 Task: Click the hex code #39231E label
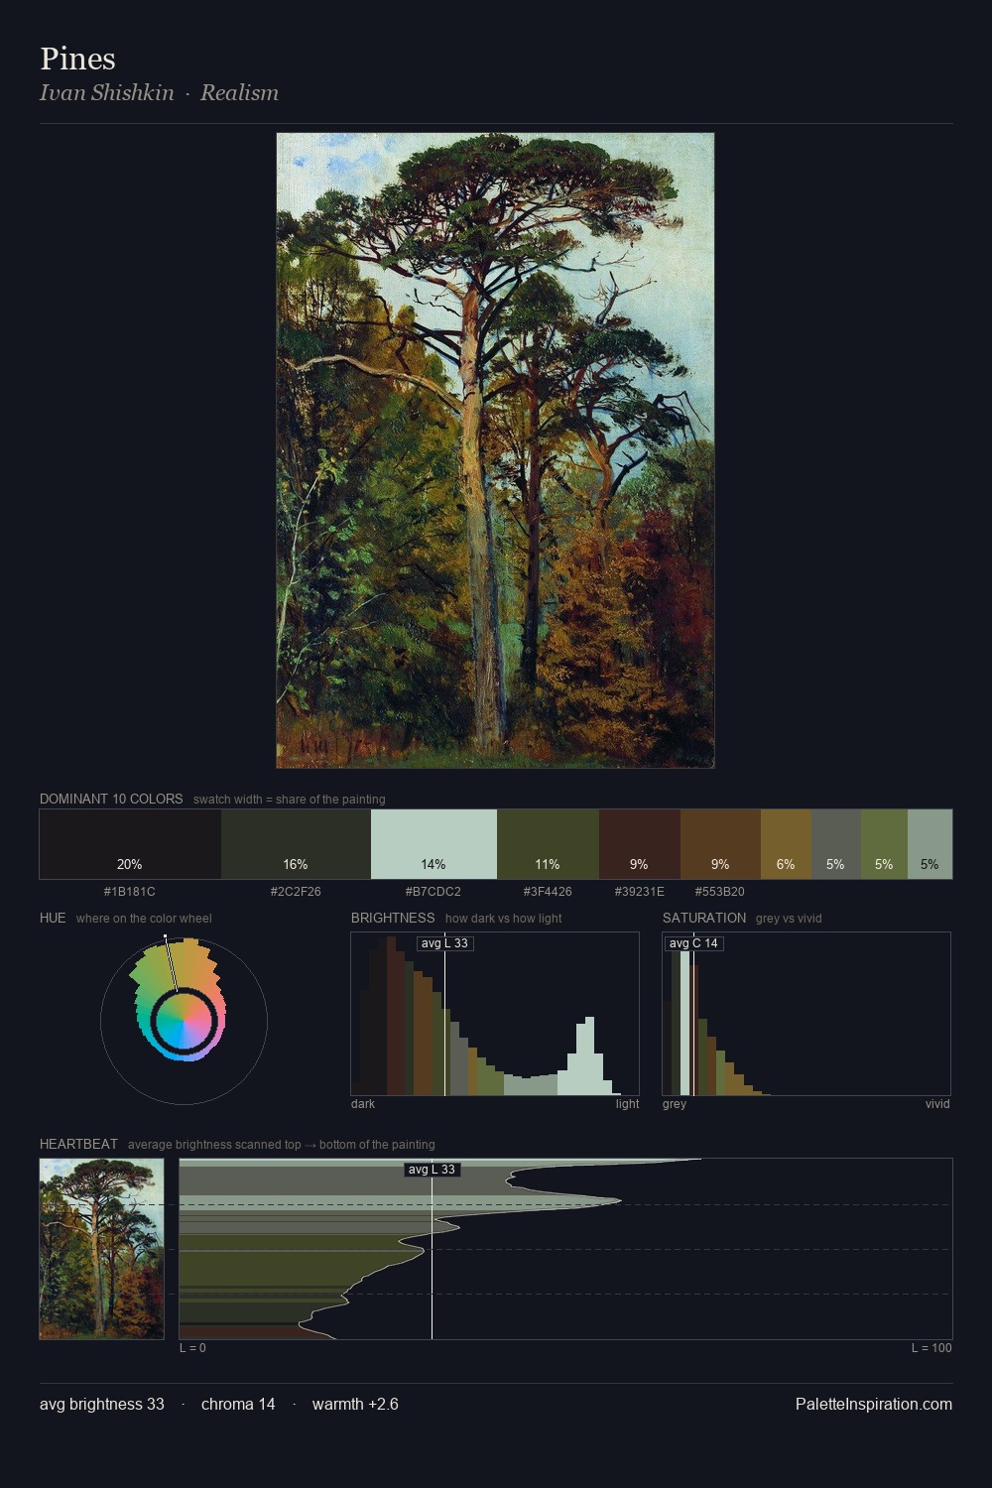tap(640, 891)
